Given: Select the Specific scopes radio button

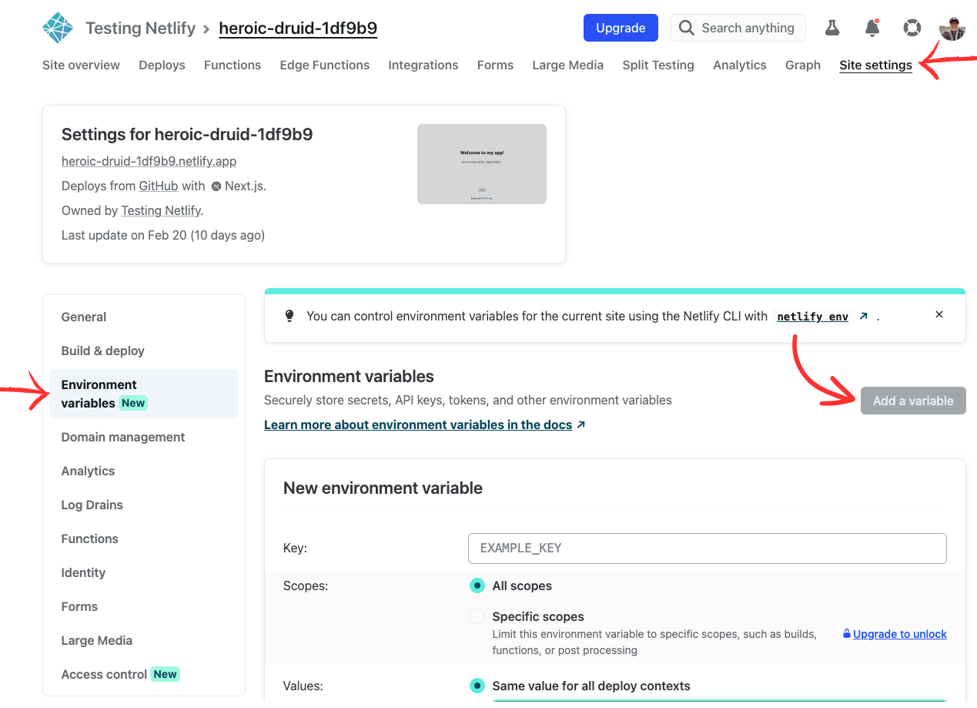Looking at the screenshot, I should coord(477,616).
